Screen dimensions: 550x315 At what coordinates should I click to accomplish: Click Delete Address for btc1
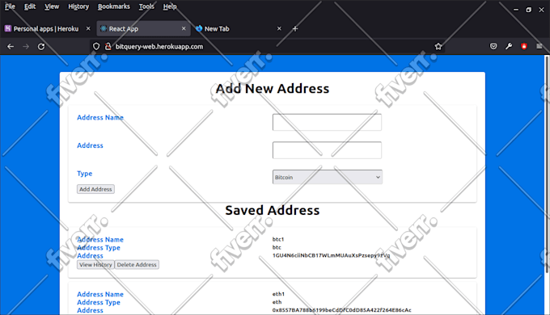coord(137,265)
